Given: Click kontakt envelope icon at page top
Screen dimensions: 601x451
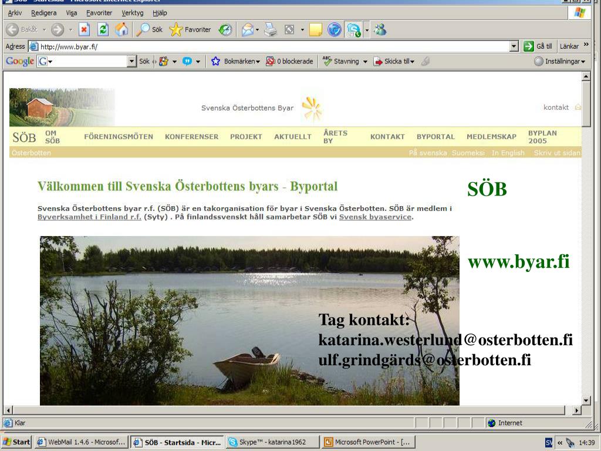Looking at the screenshot, I should point(578,107).
